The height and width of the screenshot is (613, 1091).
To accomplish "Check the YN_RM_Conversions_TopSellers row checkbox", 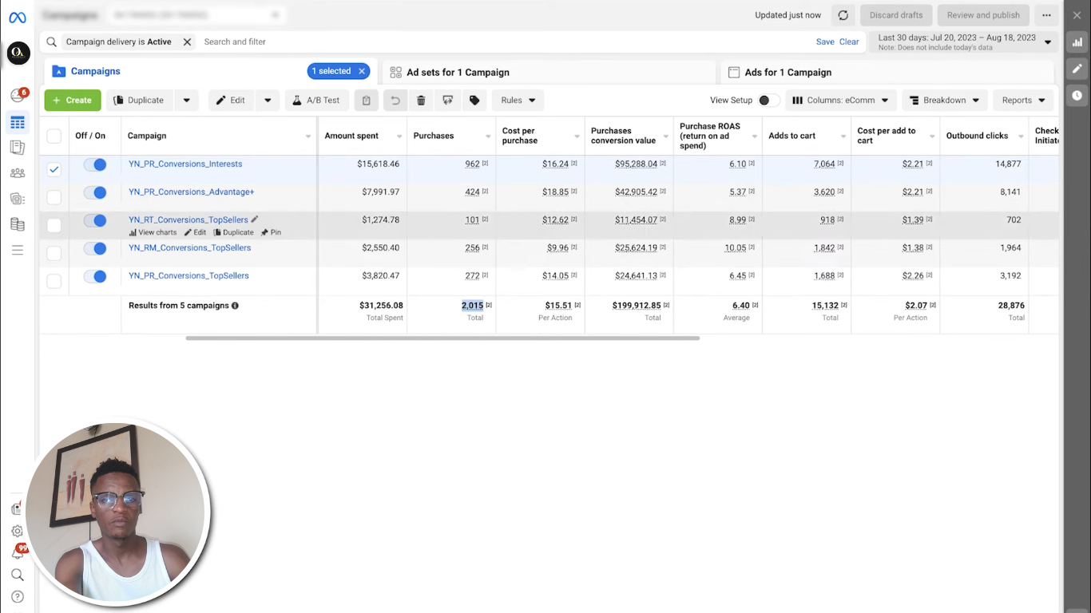I will click(54, 253).
